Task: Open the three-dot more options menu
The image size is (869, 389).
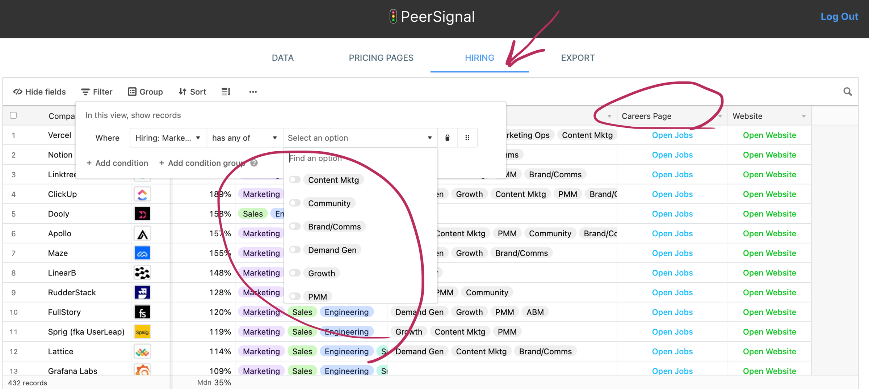Action: tap(253, 92)
